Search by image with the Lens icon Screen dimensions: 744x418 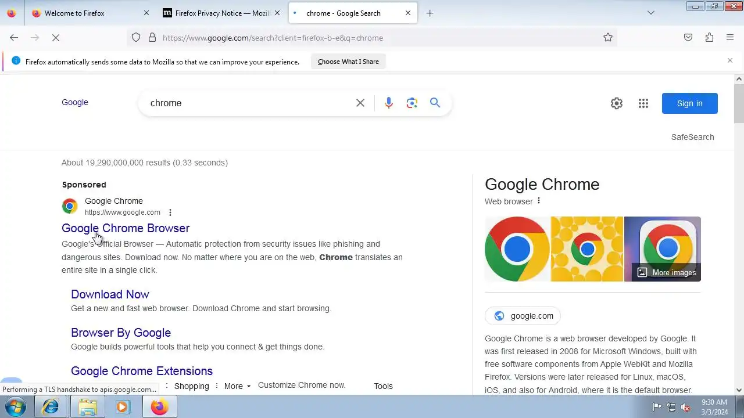point(412,103)
